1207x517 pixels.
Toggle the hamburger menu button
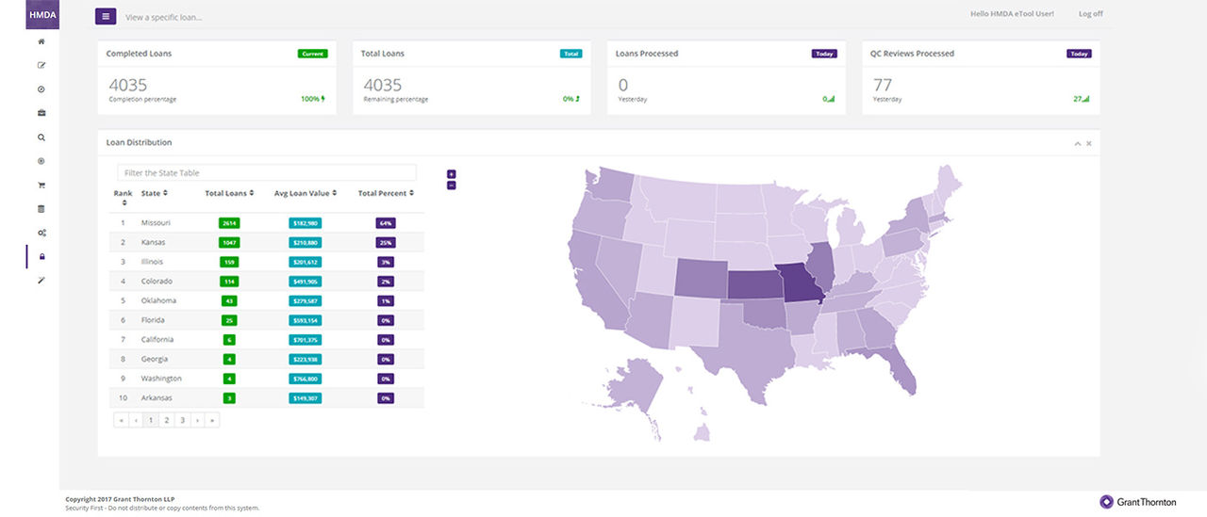click(x=106, y=16)
